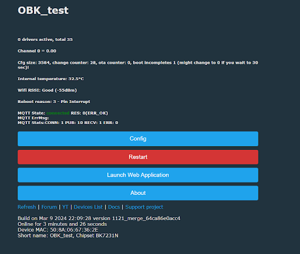The image size is (300, 254).
Task: Click the green MQTT connected status text
Action: coord(58,113)
